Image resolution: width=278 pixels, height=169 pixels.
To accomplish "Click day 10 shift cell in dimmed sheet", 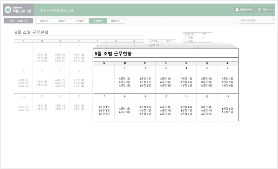I will coord(79,83).
